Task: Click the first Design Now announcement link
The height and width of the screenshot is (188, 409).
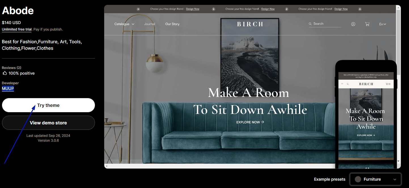Action: pos(192,9)
